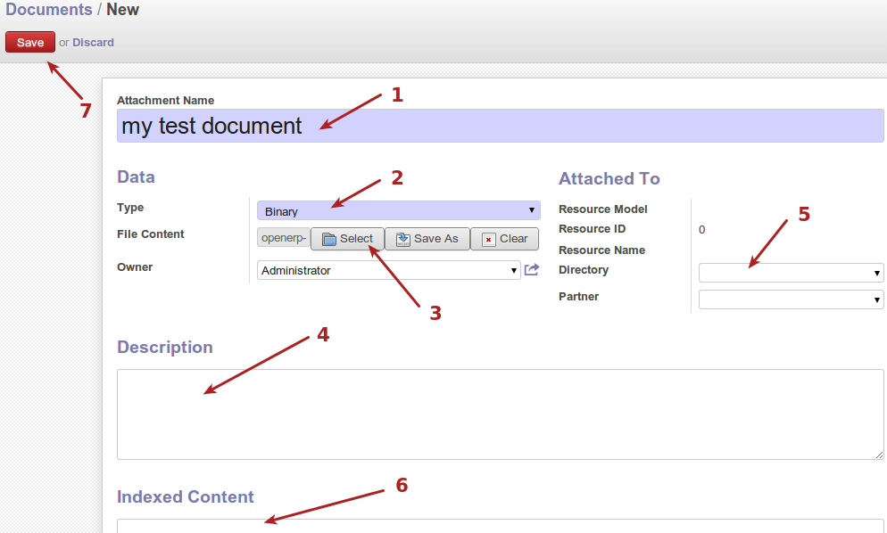Click the Resource ID value 0
This screenshot has width=887, height=533.
(x=701, y=230)
